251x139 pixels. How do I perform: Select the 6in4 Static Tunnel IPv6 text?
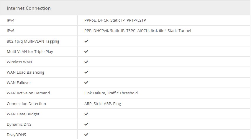tap(175, 30)
